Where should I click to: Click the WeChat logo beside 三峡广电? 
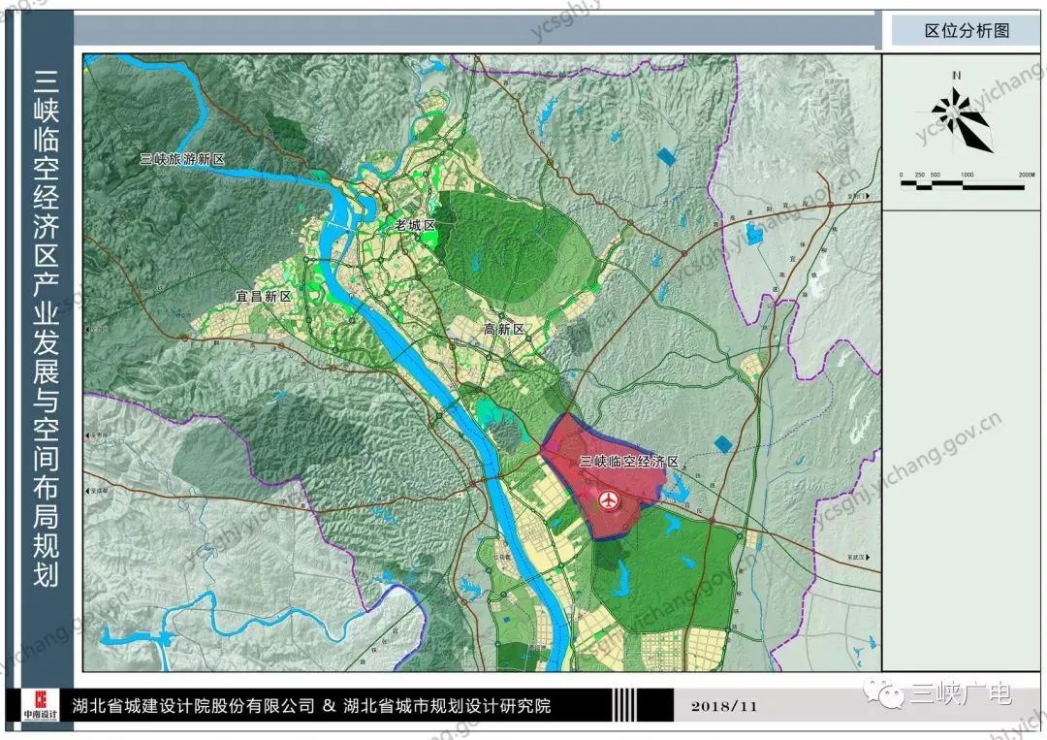(886, 693)
